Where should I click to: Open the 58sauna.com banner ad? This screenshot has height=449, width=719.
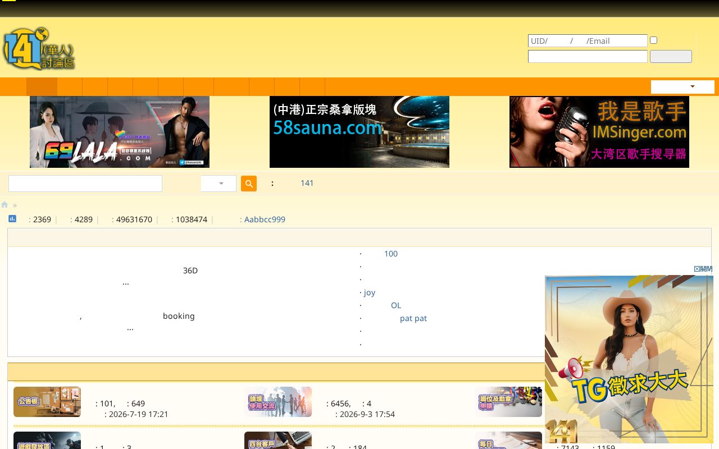[x=359, y=132]
